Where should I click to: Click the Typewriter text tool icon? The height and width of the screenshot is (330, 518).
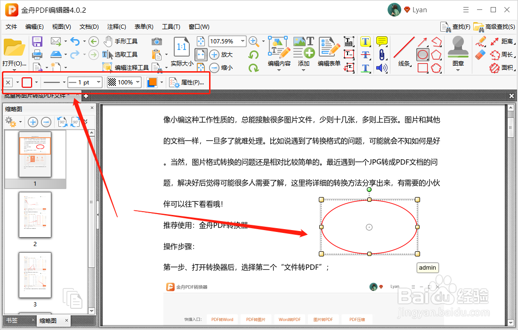pyautogui.click(x=349, y=41)
